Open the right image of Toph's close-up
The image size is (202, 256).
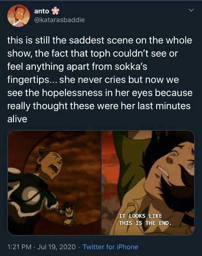148,183
